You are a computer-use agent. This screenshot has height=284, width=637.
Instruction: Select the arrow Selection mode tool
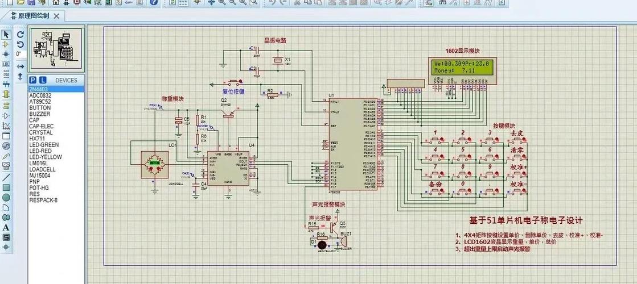pyautogui.click(x=6, y=34)
